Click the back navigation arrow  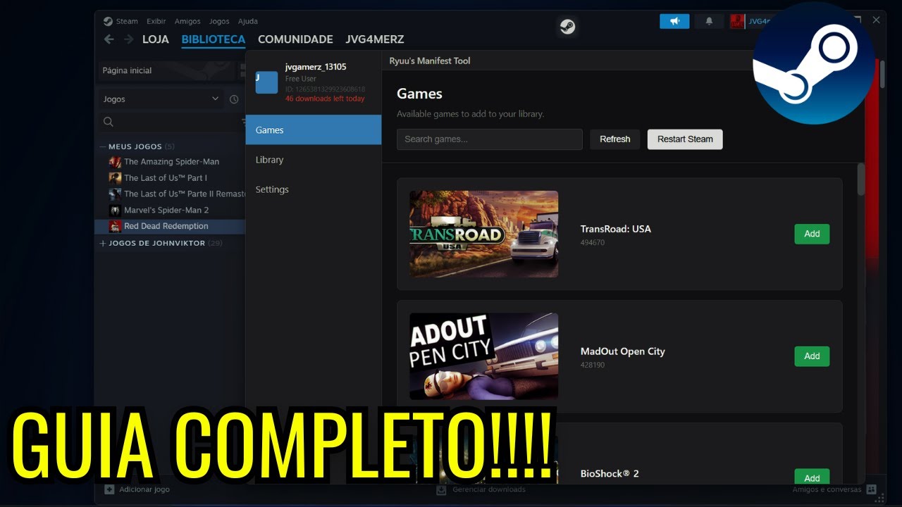tap(109, 39)
